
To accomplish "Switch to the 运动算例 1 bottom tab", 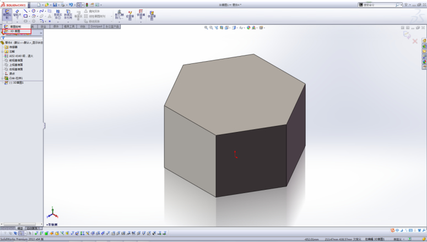I will (33, 228).
